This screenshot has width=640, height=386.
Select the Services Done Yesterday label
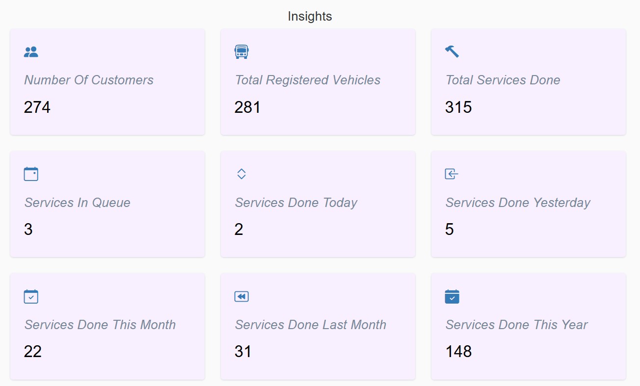[x=518, y=203]
